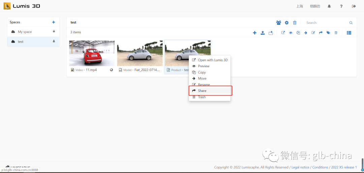The image size is (364, 173).
Task: Select the red car video thumbnail
Action: pos(92,53)
